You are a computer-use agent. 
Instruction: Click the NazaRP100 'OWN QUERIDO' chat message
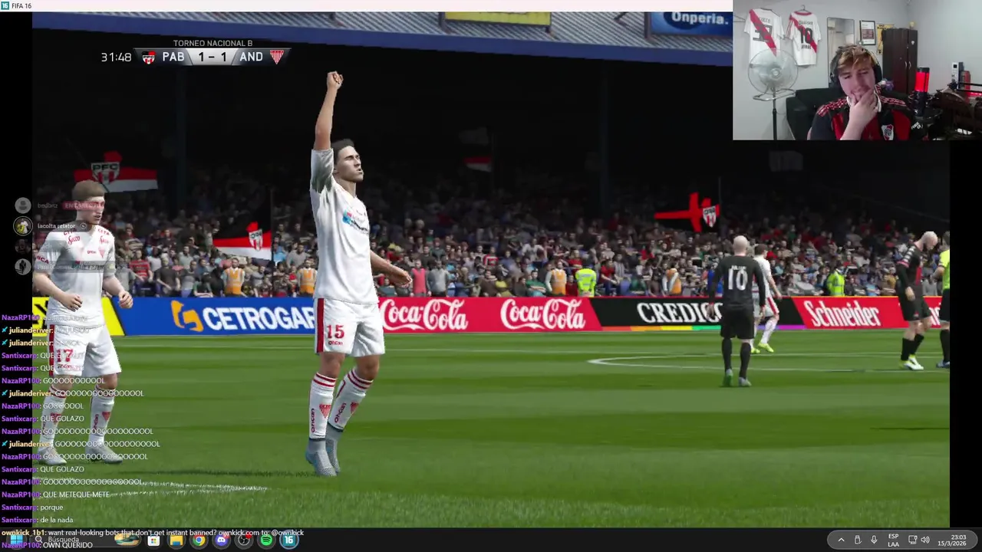tap(47, 545)
